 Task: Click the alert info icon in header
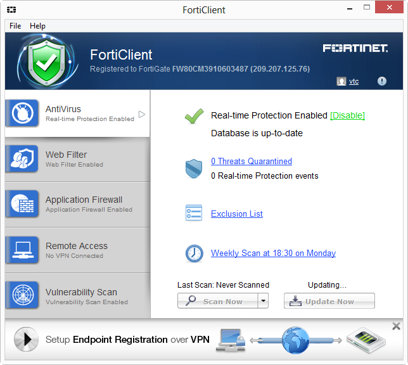pyautogui.click(x=382, y=81)
